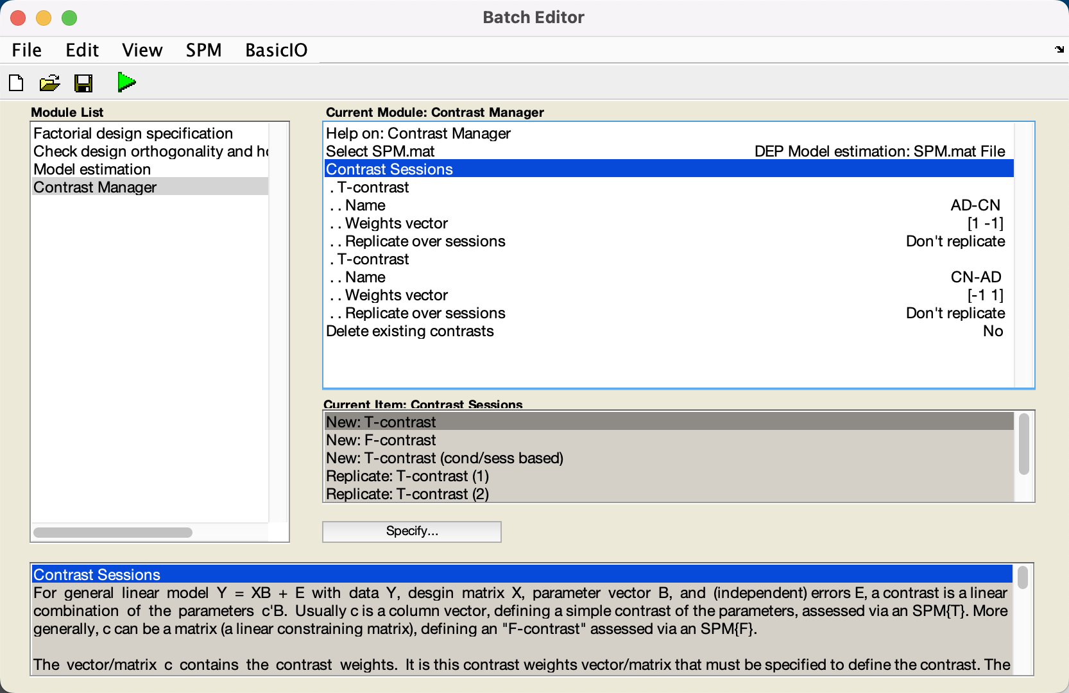Click the Specify... button
Viewport: 1069px width, 693px height.
pos(412,531)
